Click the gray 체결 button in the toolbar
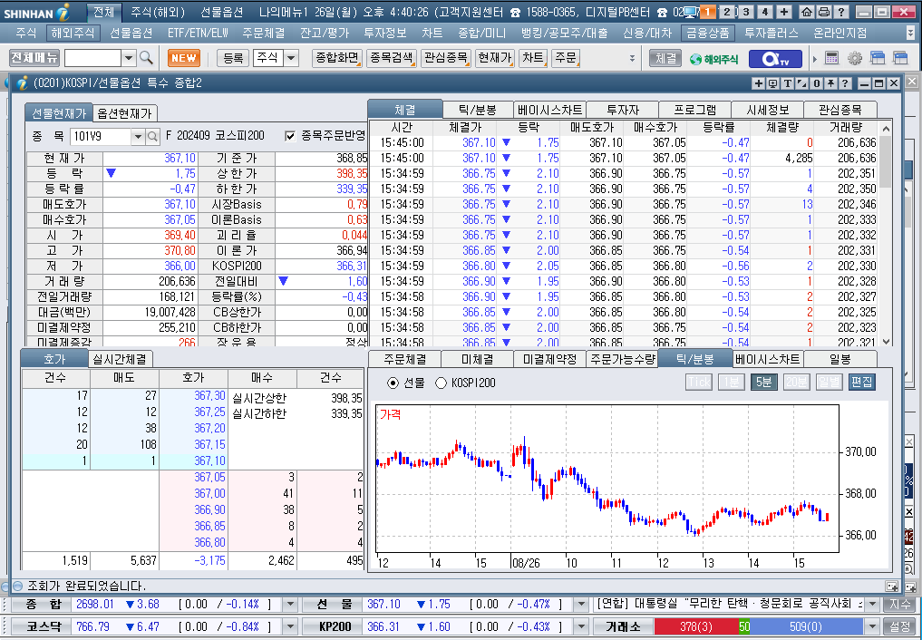This screenshot has height=640, width=922. pos(665,58)
